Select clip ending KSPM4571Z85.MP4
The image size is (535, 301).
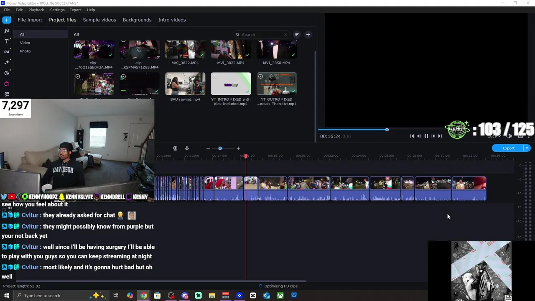click(x=140, y=49)
